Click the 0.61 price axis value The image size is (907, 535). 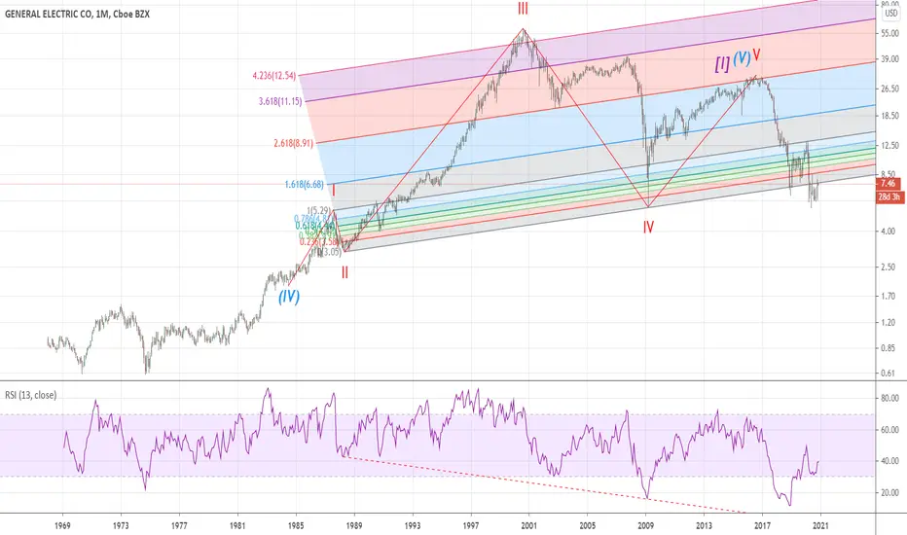point(889,374)
